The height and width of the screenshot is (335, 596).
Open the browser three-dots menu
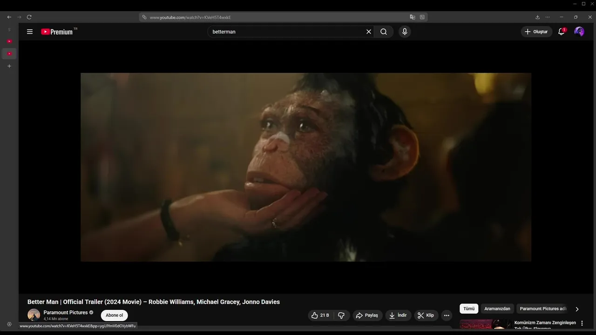point(548,17)
